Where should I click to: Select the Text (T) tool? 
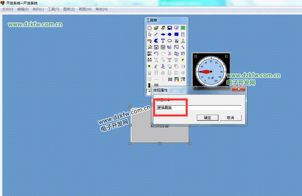tap(163, 41)
